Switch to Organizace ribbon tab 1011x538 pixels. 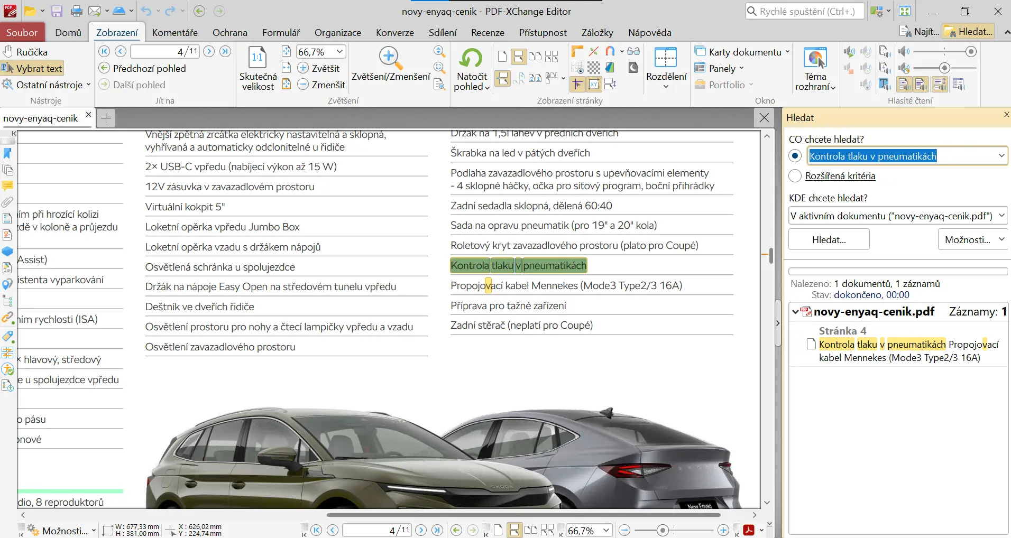click(338, 32)
